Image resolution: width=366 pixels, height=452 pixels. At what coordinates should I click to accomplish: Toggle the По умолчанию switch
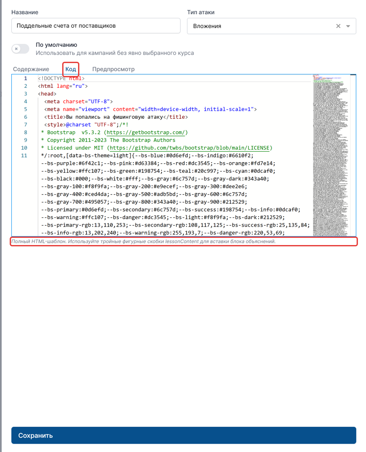(20, 49)
